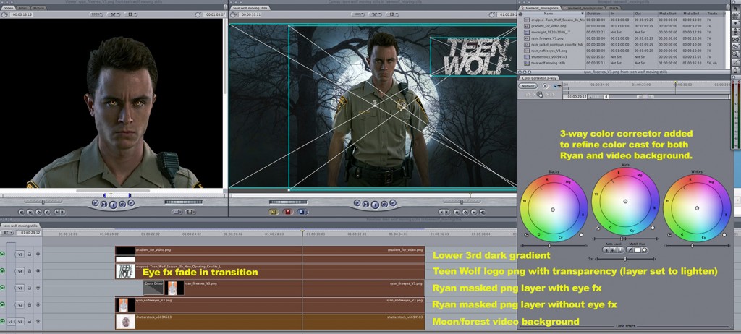Viewport: 741px width, 334px height.
Task: Toggle V5 track visibility light
Action: coord(2,254)
